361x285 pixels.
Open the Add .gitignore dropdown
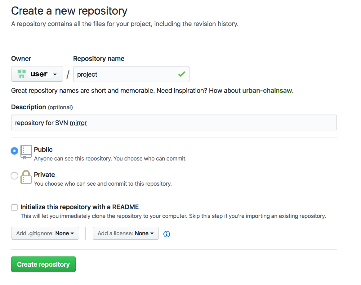pyautogui.click(x=45, y=233)
